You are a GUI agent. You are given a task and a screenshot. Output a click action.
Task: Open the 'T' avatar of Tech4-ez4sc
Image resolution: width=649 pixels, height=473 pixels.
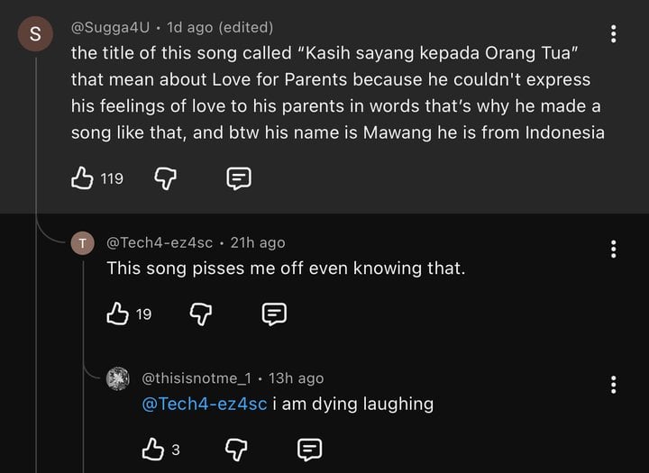point(83,243)
